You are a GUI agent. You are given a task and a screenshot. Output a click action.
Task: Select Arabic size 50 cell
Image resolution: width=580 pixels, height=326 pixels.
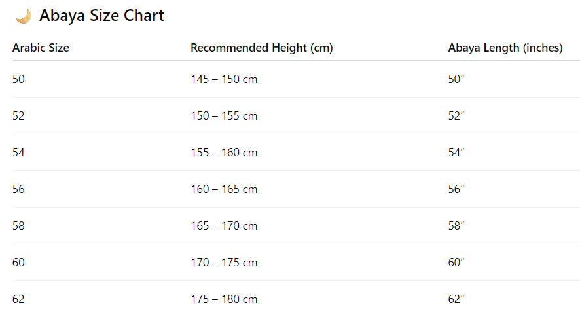pyautogui.click(x=18, y=79)
